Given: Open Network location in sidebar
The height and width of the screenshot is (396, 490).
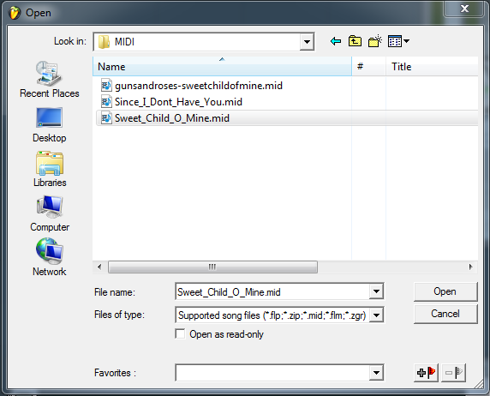Looking at the screenshot, I should pos(50,257).
